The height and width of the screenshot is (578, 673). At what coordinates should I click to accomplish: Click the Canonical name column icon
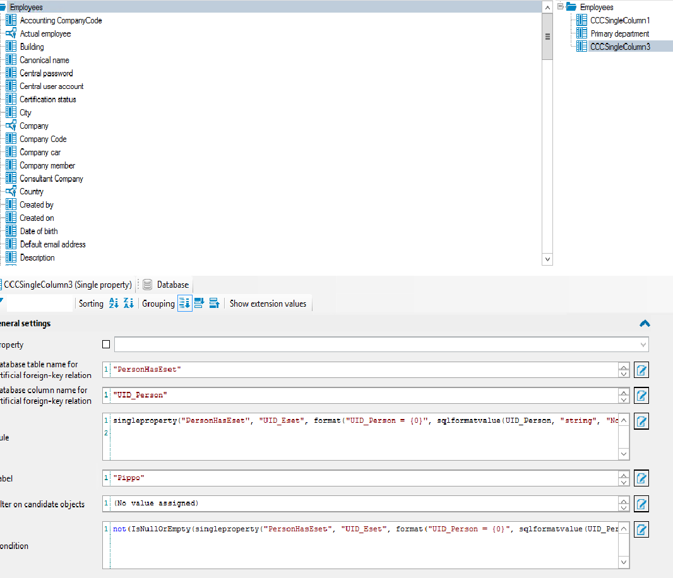[11, 60]
